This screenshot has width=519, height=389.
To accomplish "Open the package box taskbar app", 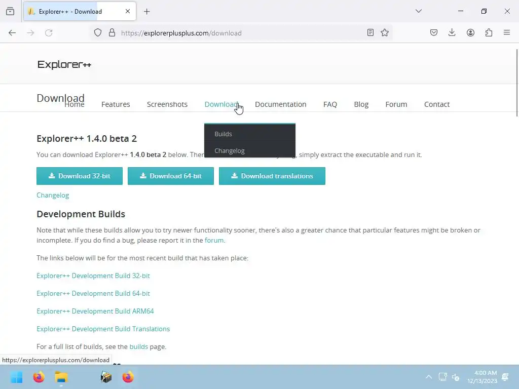I will [x=106, y=377].
